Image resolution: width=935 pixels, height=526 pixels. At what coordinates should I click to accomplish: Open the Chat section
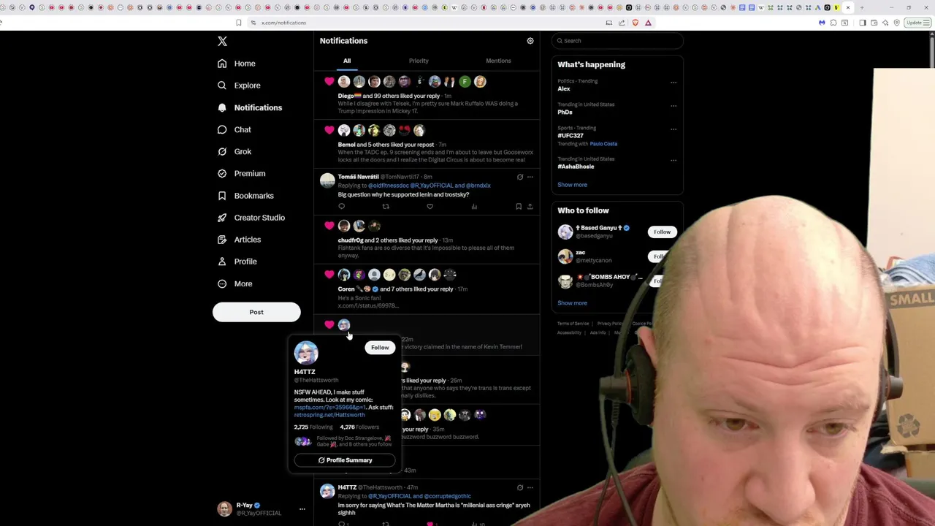click(234, 129)
